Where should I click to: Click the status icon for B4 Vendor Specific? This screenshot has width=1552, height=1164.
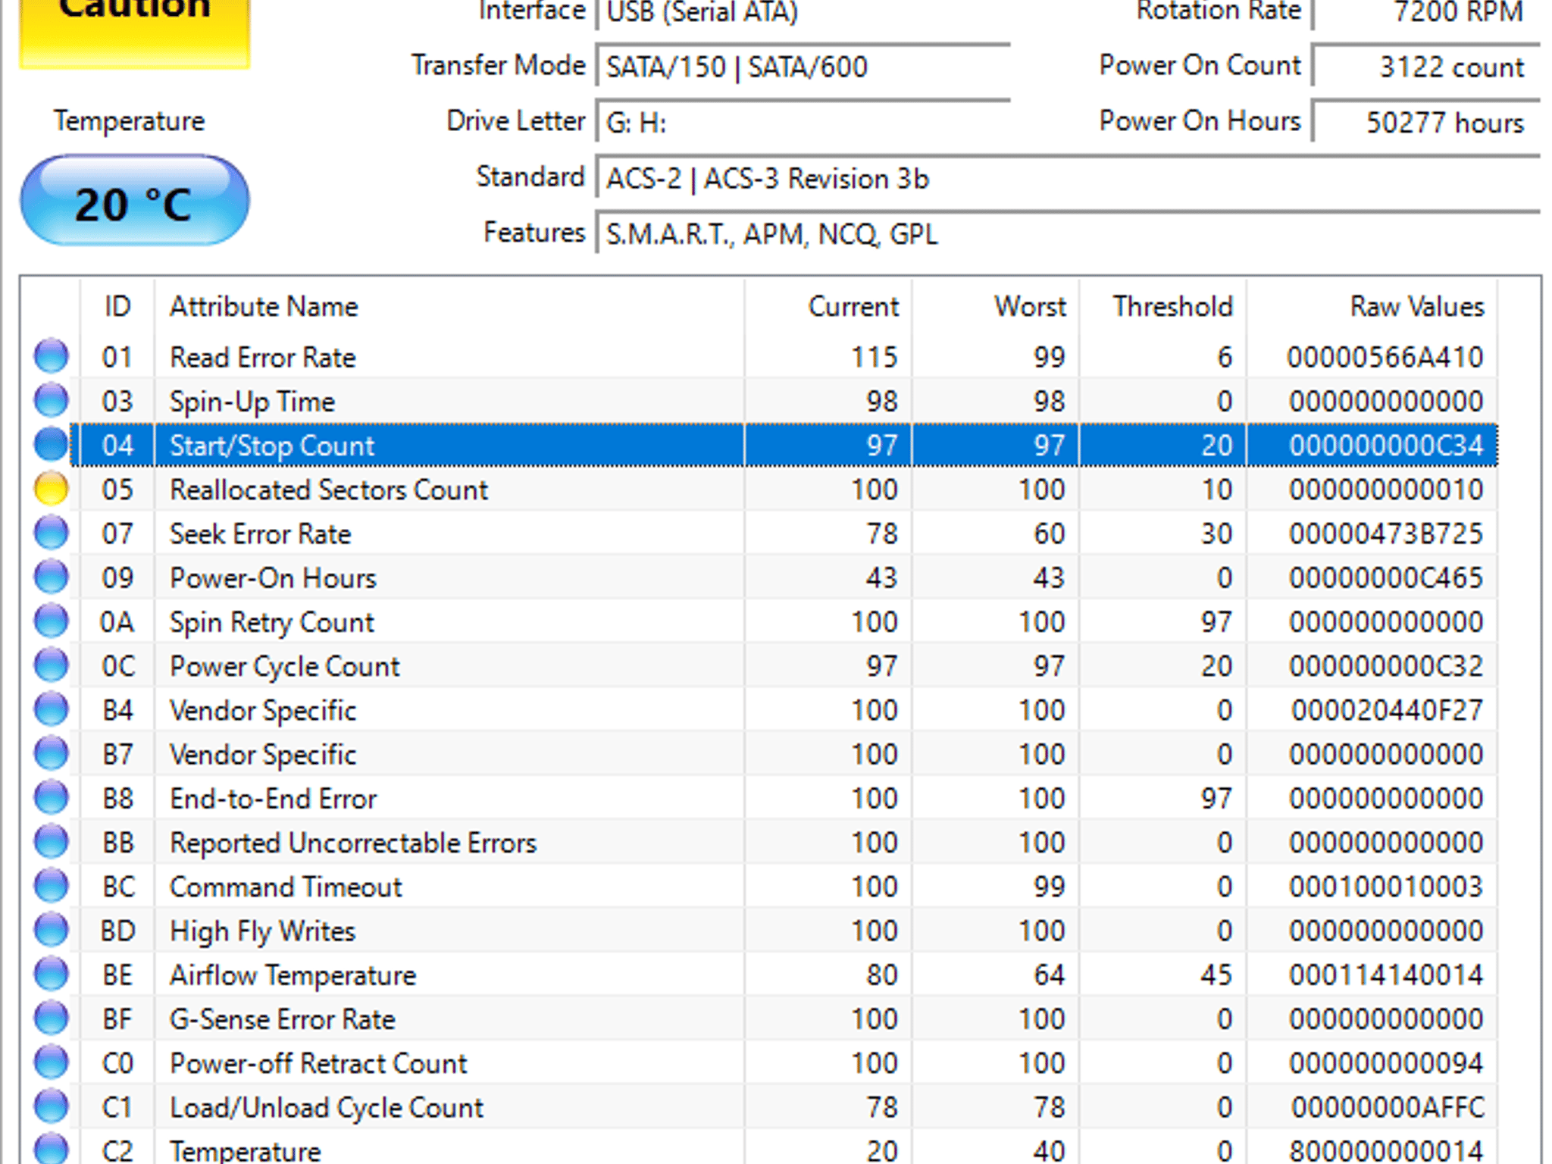point(52,709)
